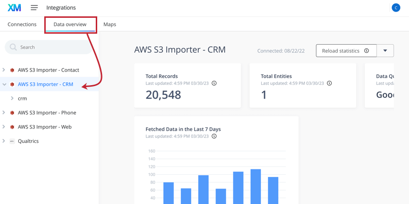The height and width of the screenshot is (204, 409).
Task: Expand the Qualtrics node
Action: (4, 141)
